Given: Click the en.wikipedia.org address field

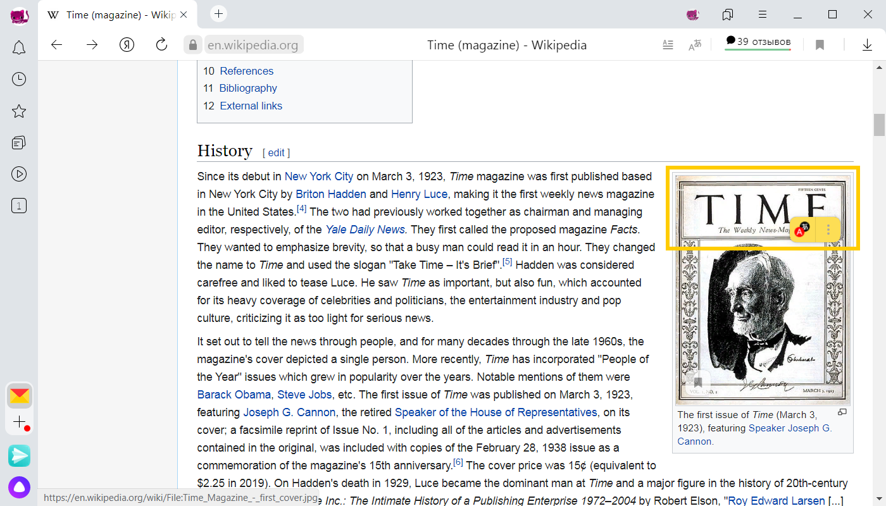Looking at the screenshot, I should [x=253, y=45].
